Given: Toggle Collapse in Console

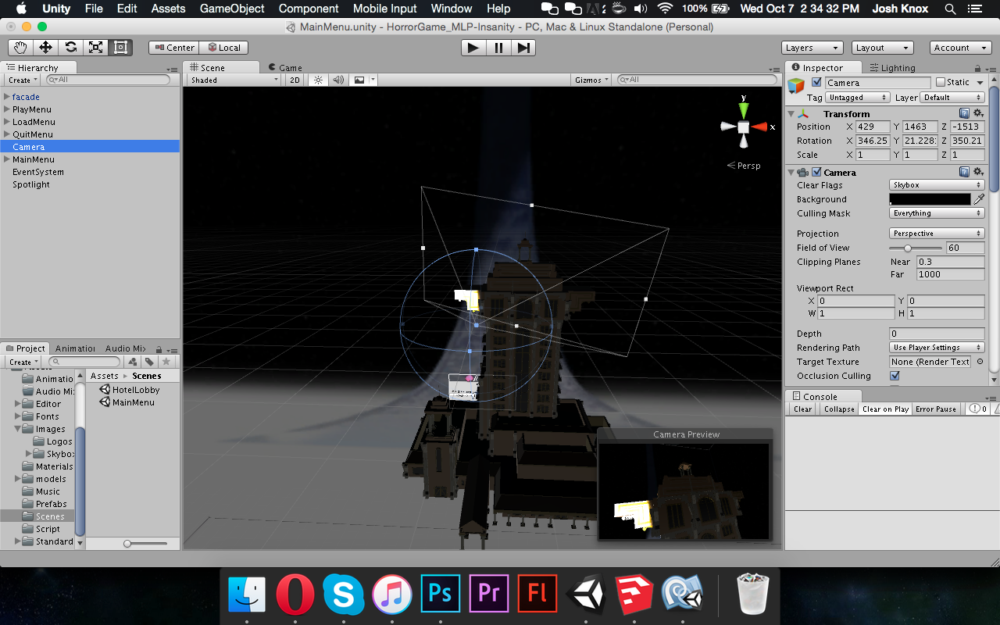Looking at the screenshot, I should pyautogui.click(x=839, y=409).
